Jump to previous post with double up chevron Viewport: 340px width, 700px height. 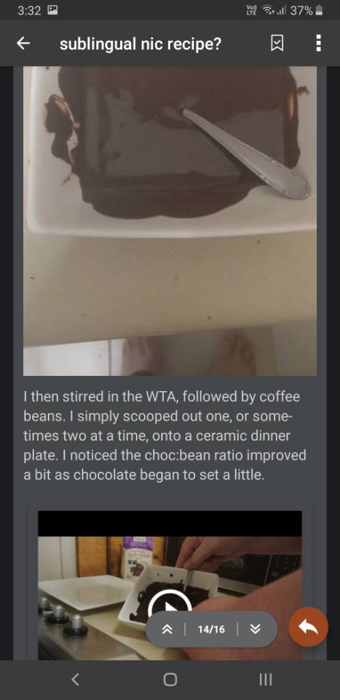[168, 629]
